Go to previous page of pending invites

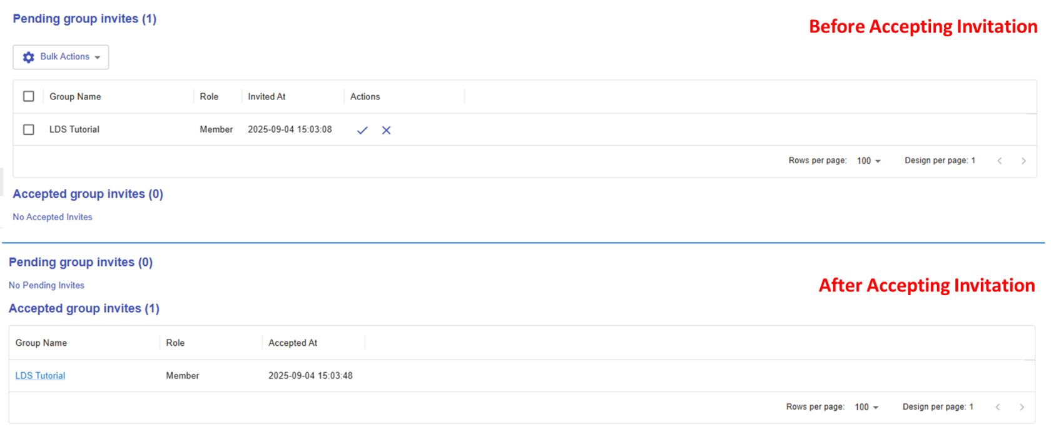coord(1000,161)
